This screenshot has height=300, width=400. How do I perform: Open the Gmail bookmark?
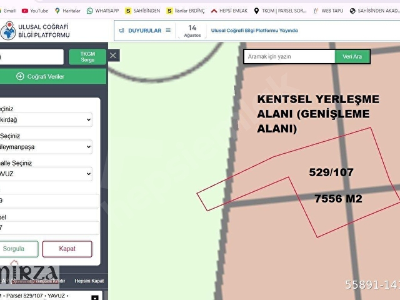[x=7, y=11]
